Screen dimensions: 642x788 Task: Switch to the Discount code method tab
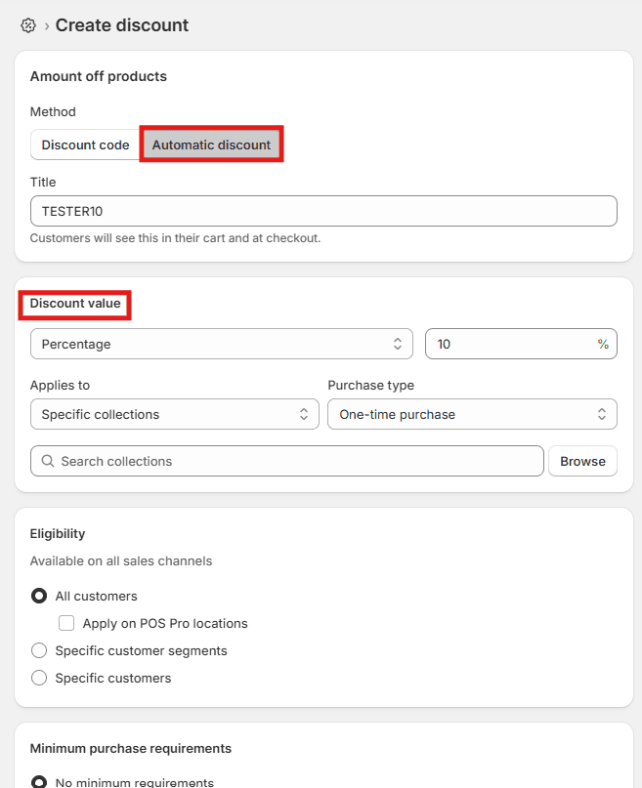85,145
